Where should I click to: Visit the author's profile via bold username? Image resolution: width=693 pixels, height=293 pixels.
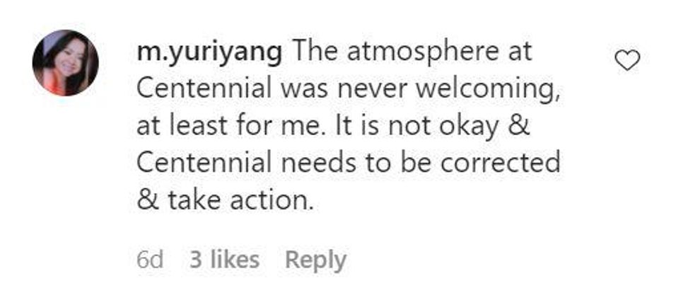[209, 52]
